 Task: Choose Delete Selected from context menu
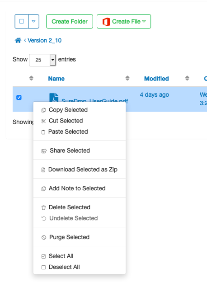(x=80, y=207)
